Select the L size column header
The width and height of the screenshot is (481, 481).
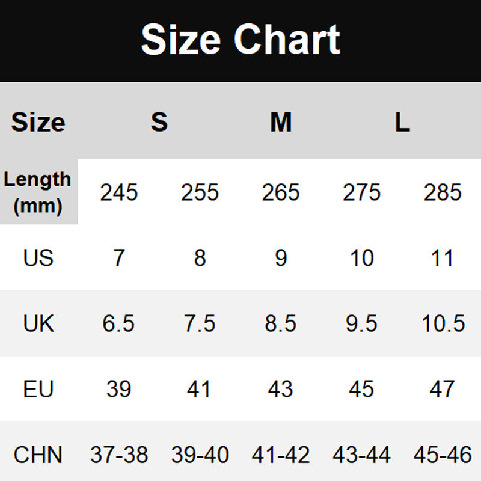point(402,122)
